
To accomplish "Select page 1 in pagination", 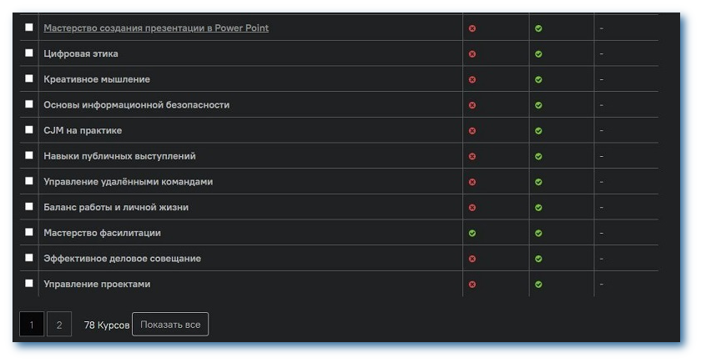I will pos(32,325).
